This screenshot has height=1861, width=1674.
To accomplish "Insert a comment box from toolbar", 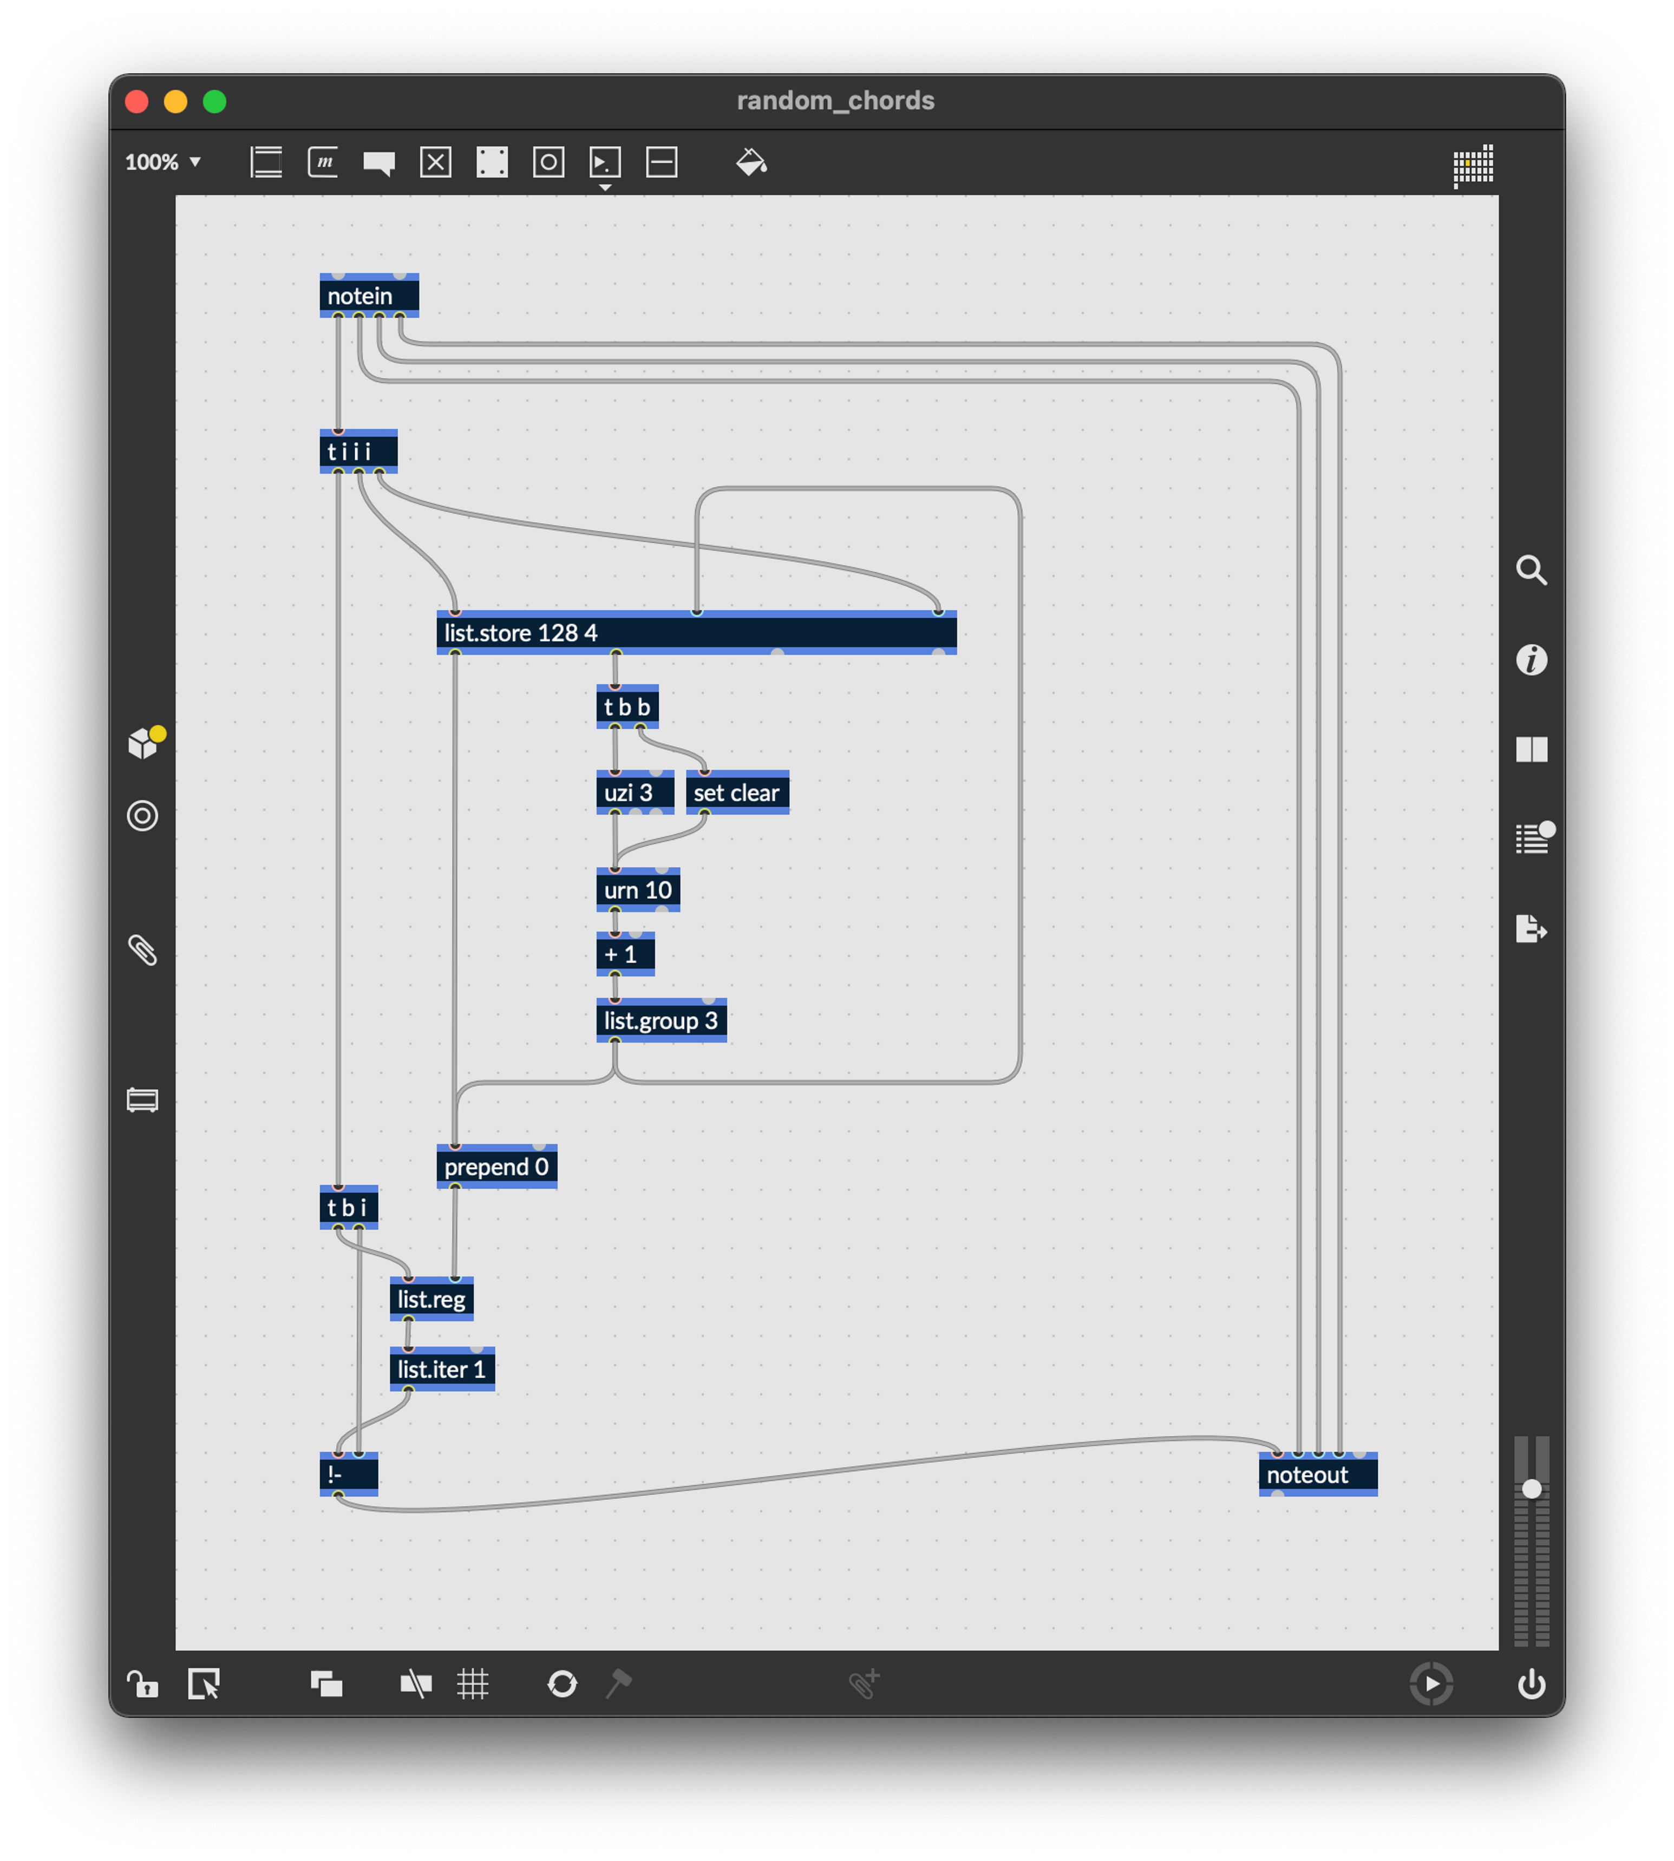I will click(x=379, y=163).
